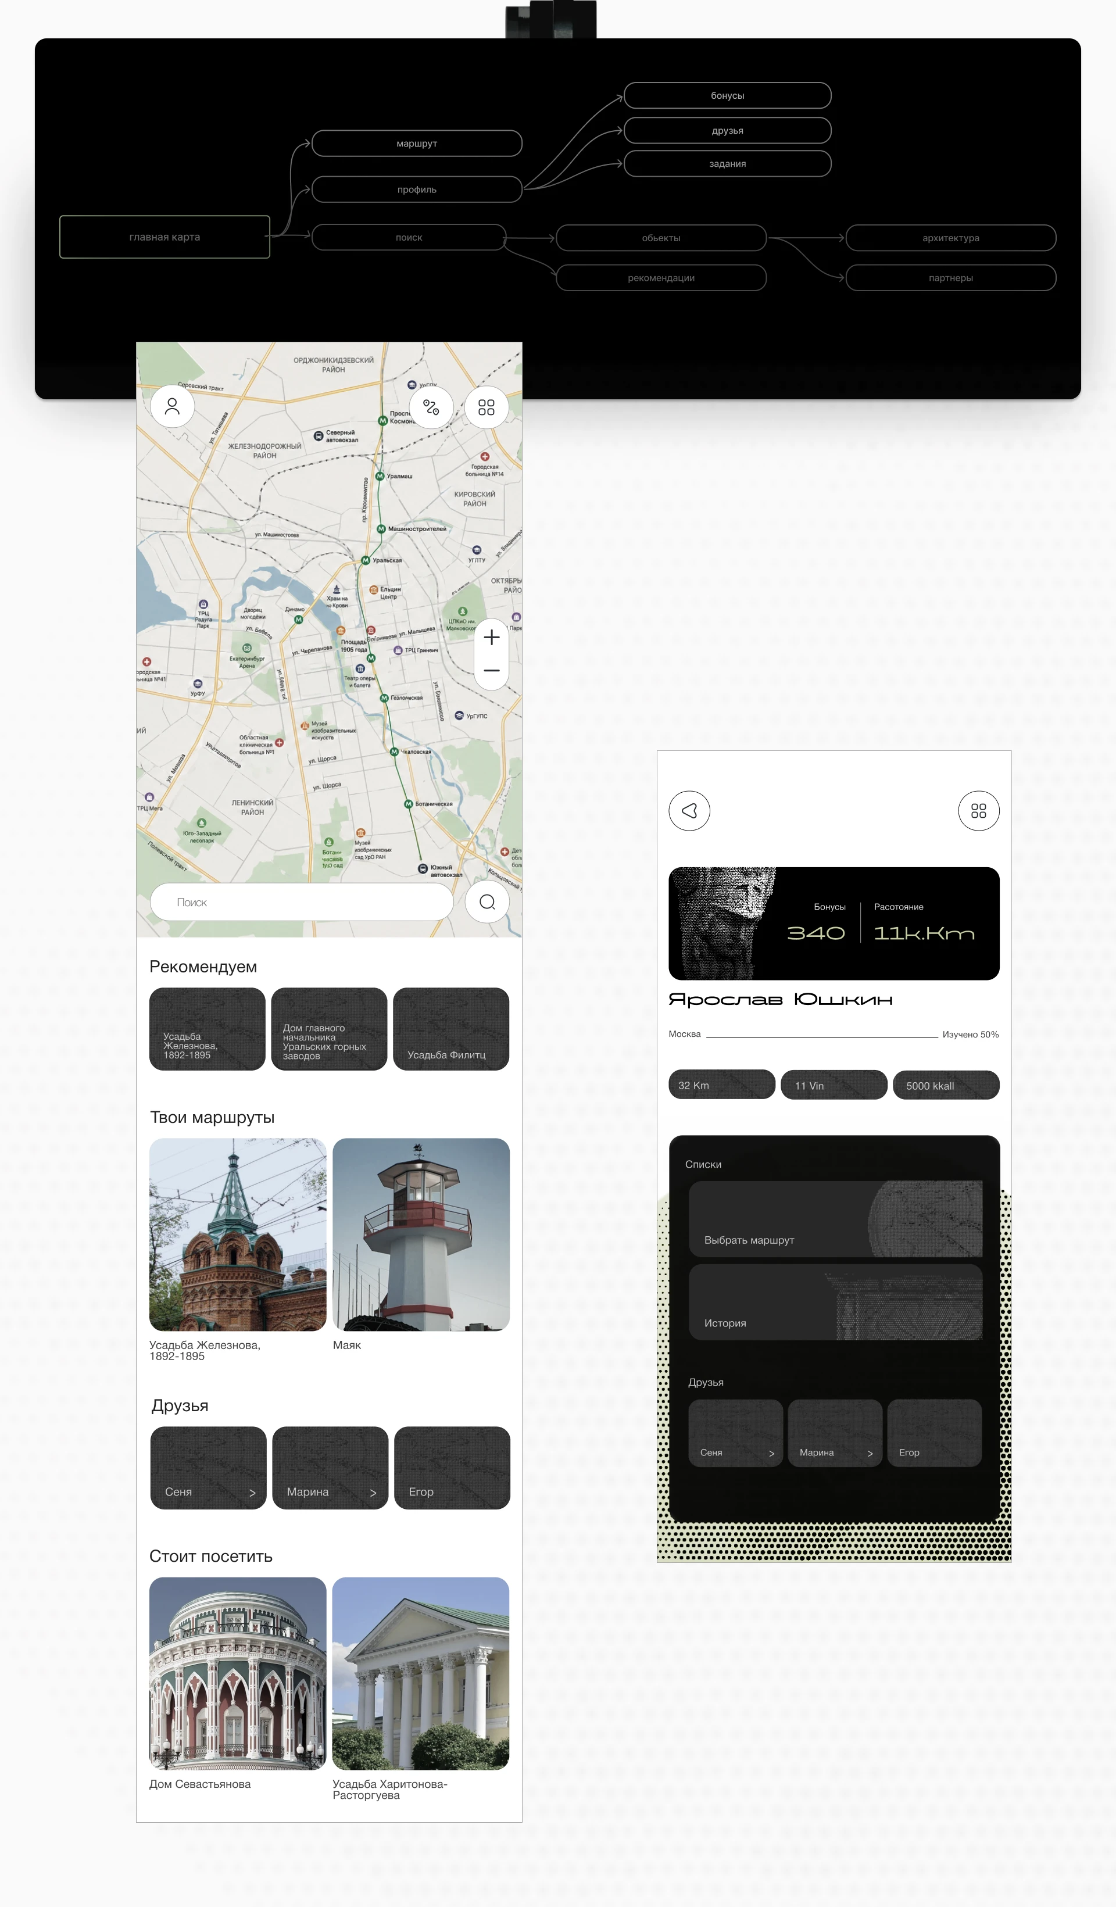Expand Марина arrow on main screen friends
1116x1907 pixels.
(373, 1493)
